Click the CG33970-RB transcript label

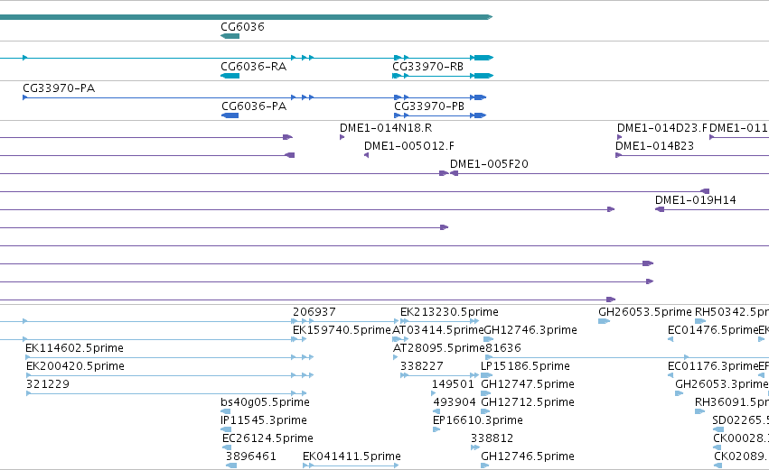(x=427, y=67)
